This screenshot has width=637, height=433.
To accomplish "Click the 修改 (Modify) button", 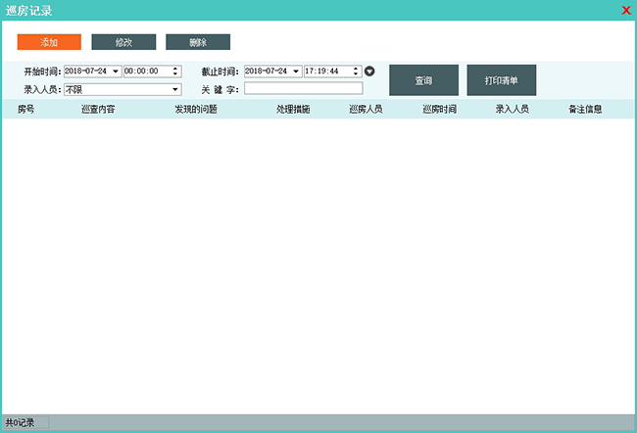I will point(123,42).
